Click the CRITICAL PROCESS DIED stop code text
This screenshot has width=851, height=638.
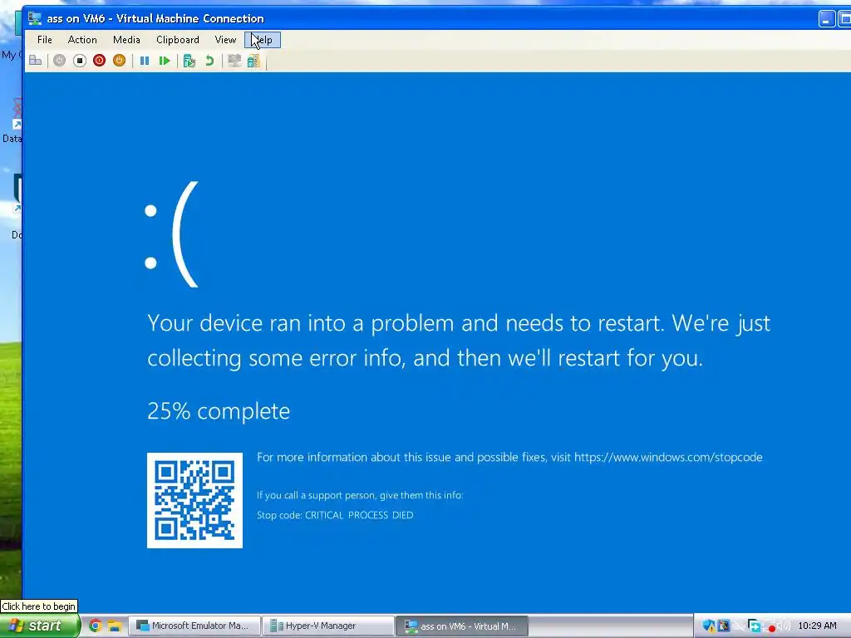(359, 515)
